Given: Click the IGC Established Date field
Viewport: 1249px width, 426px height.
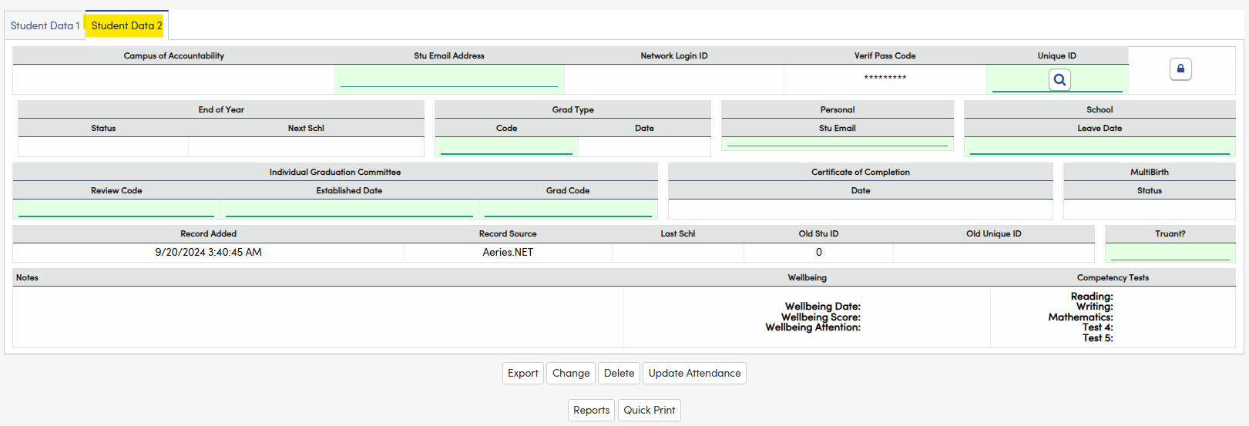Looking at the screenshot, I should (349, 209).
